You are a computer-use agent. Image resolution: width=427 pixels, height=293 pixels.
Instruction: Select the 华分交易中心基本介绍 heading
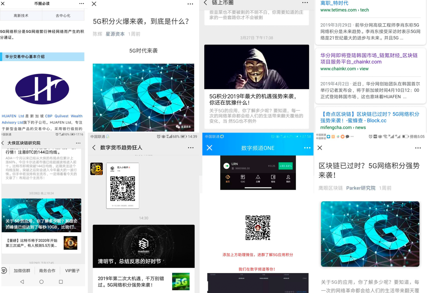pos(25,57)
